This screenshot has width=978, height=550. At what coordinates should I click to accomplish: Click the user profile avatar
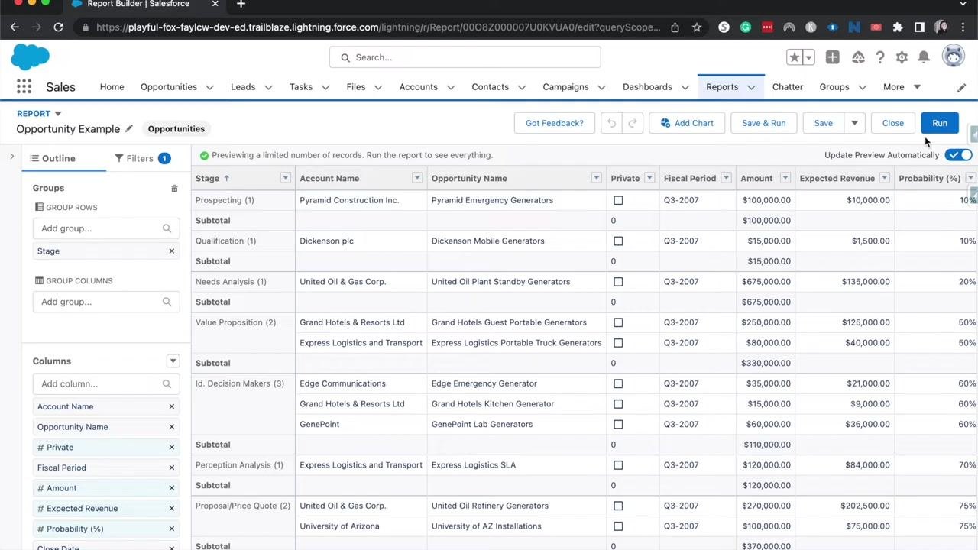[x=953, y=56]
